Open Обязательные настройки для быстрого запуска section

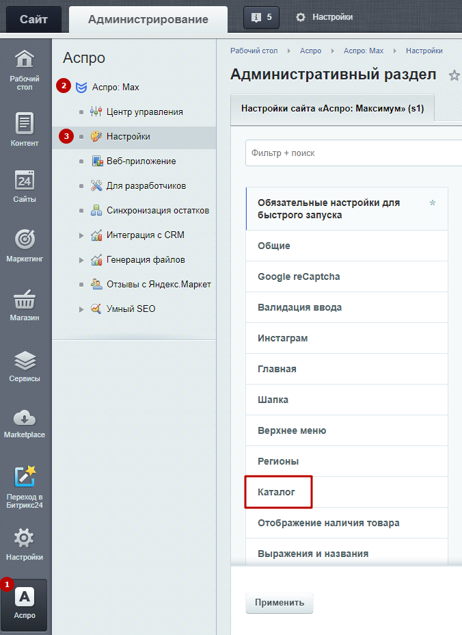(x=346, y=209)
